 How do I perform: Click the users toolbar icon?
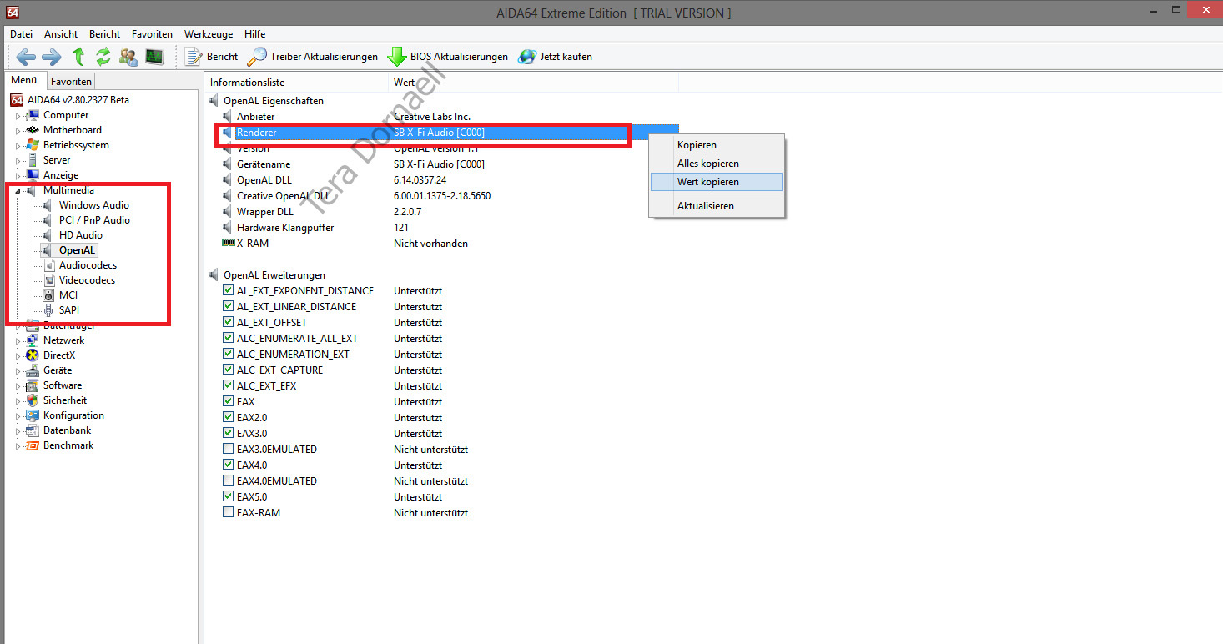pyautogui.click(x=129, y=57)
